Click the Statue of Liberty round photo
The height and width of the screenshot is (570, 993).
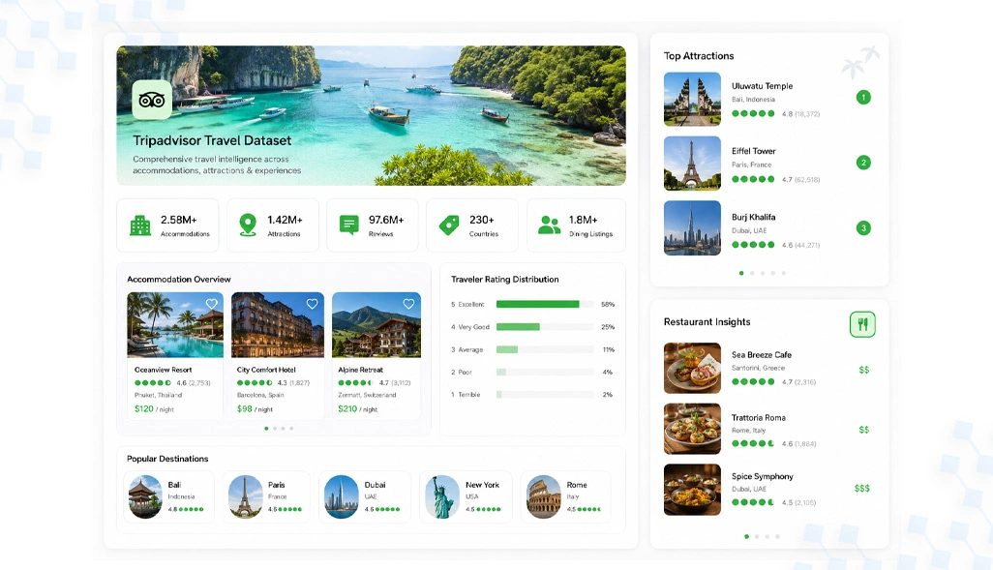[442, 497]
